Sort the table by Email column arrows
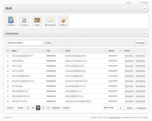Screen dimensions: 152x121 [x=105, y=51]
